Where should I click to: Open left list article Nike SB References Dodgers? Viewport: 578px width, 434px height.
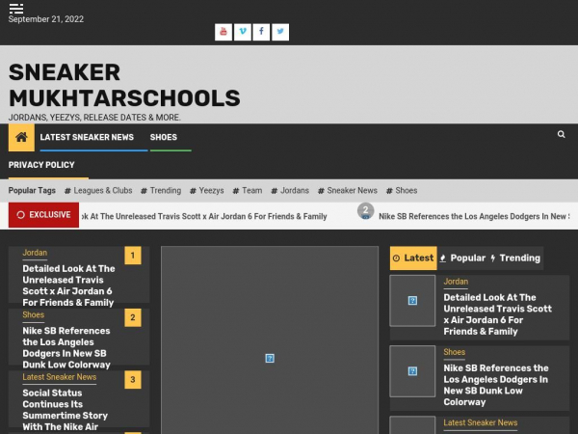point(66,347)
